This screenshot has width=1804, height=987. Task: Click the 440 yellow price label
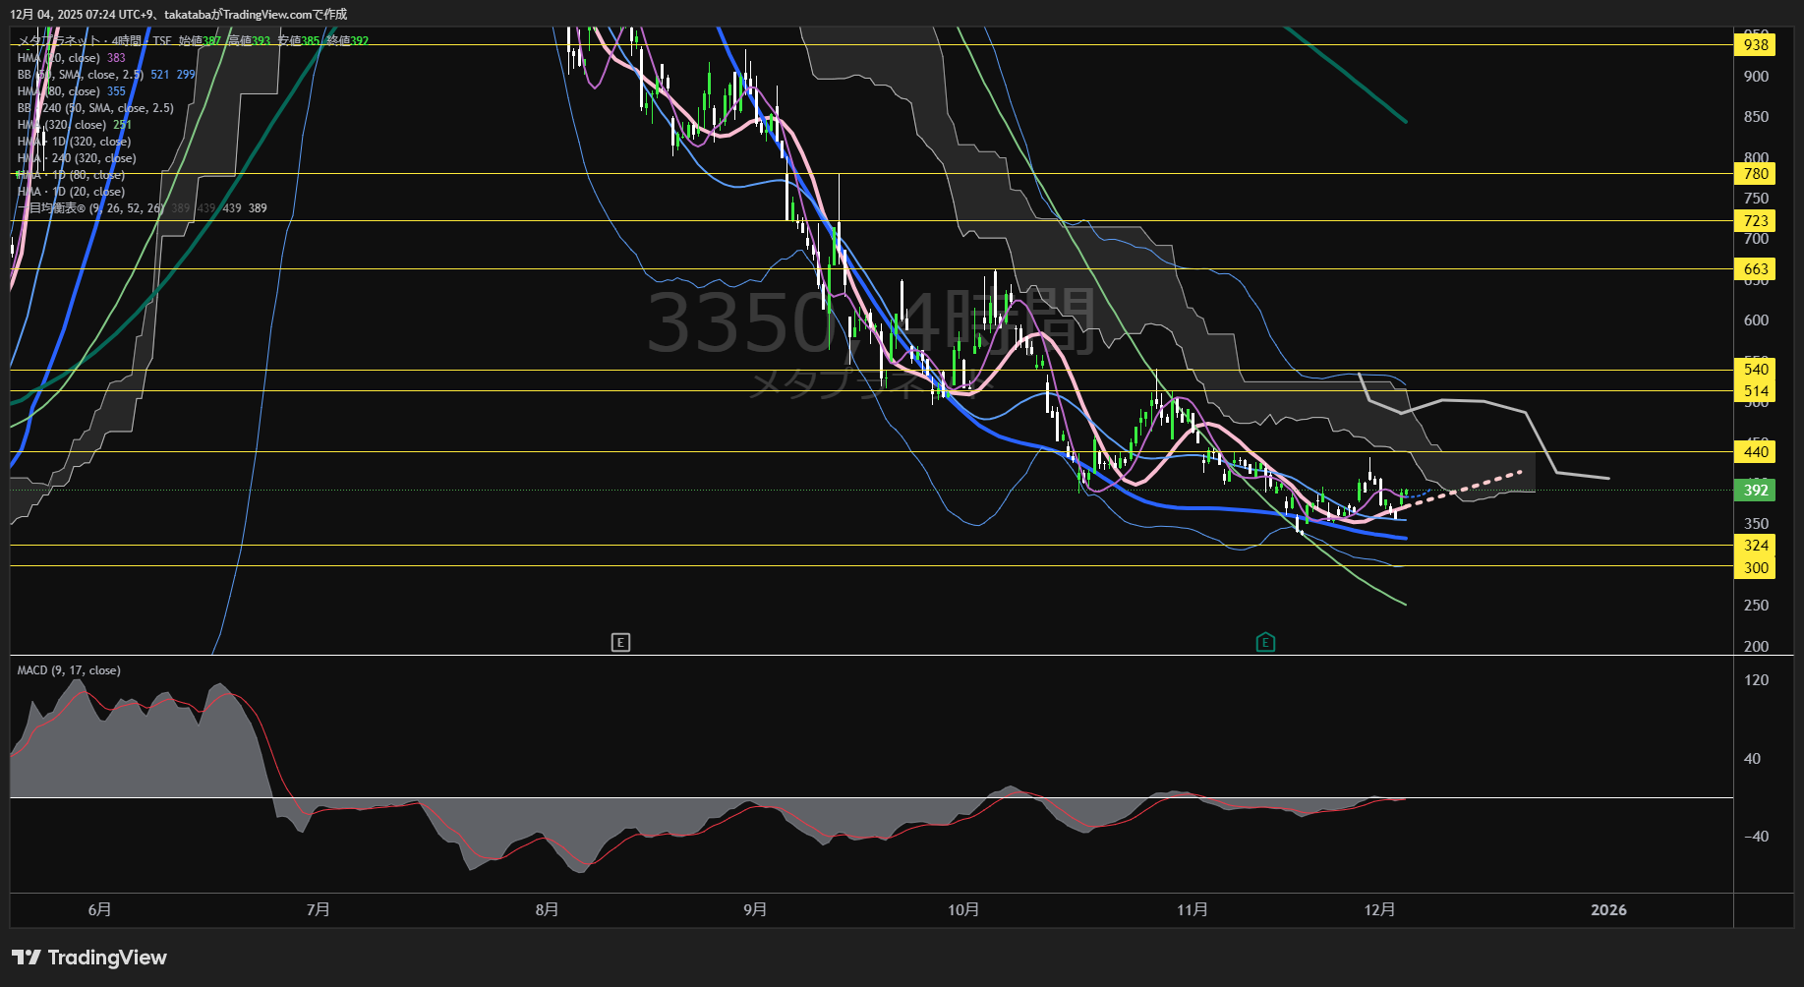click(1755, 452)
